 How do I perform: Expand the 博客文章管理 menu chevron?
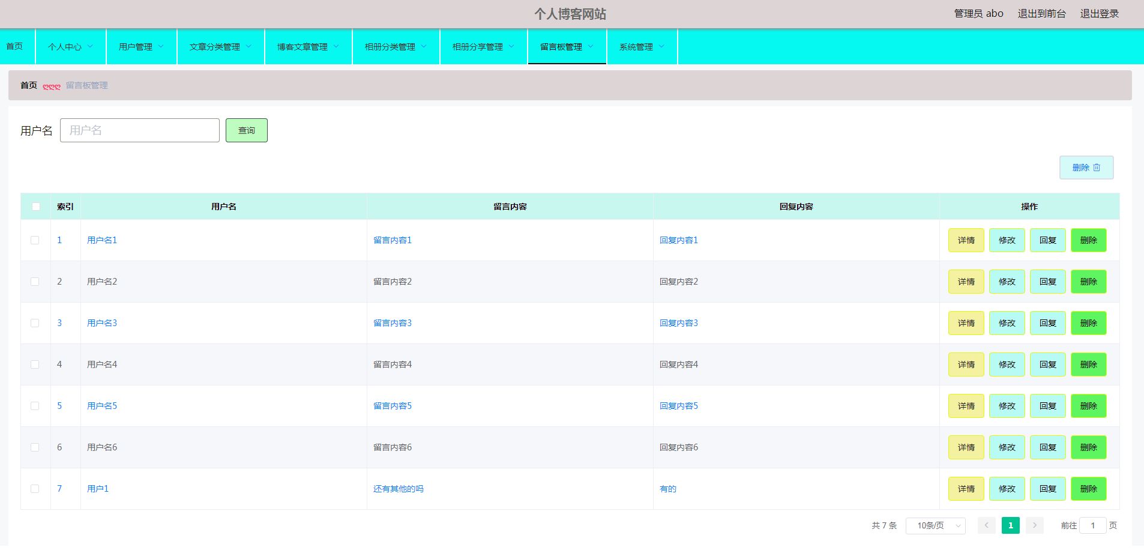[336, 46]
